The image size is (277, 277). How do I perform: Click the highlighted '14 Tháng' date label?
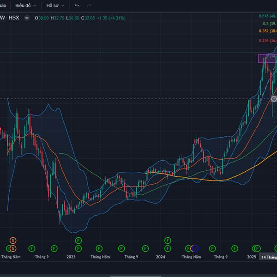tap(268, 257)
